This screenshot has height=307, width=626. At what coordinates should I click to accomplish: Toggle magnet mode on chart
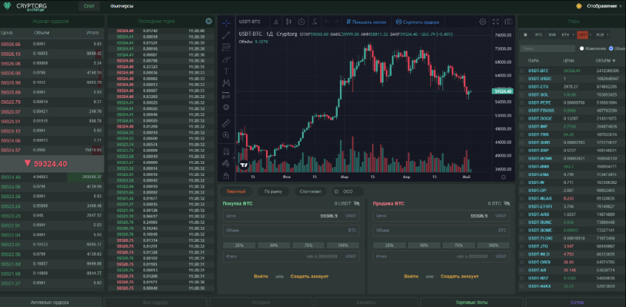226,151
